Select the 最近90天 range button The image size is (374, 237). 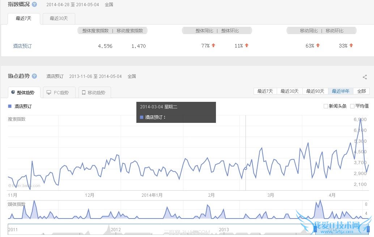(x=315, y=91)
